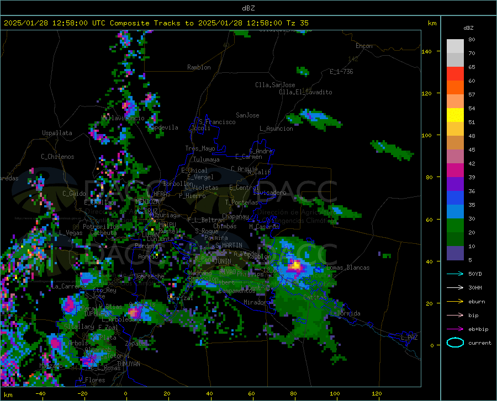Viewport: 497px width, 401px height.
Task: Click the Uspallata map label
Action: [57, 133]
